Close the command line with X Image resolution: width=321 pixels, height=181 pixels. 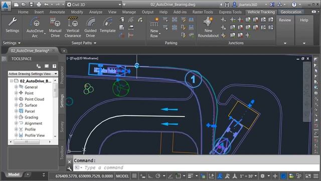point(69,162)
